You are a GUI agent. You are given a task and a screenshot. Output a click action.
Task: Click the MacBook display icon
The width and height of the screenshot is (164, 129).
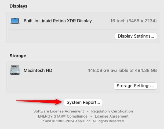pyautogui.click(x=15, y=21)
